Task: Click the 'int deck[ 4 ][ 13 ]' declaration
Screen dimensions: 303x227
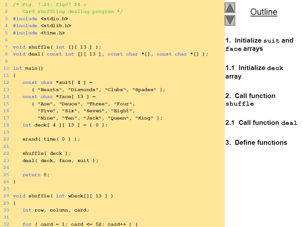Action: coord(65,125)
